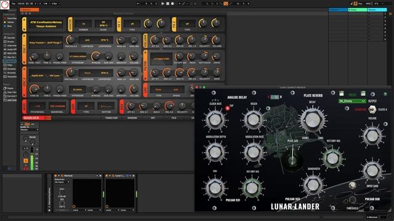Toggle the yellow FX 2 section tab
The width and height of the screenshot is (394, 221).
point(174,25)
